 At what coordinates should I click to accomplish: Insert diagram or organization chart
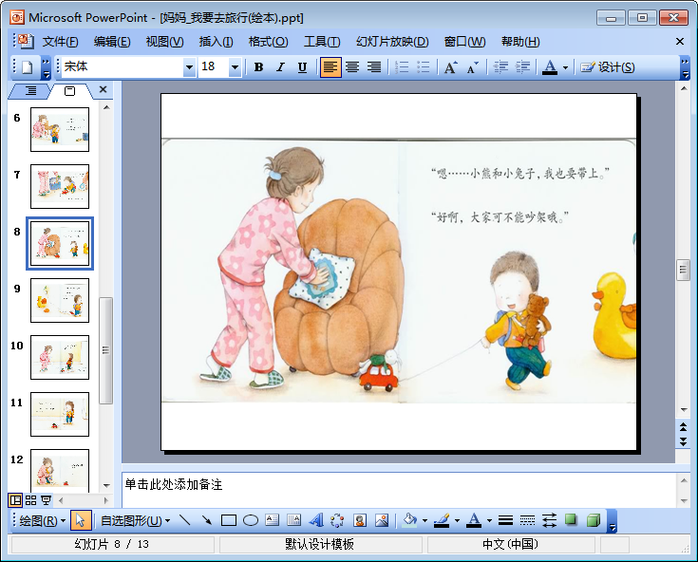point(337,520)
